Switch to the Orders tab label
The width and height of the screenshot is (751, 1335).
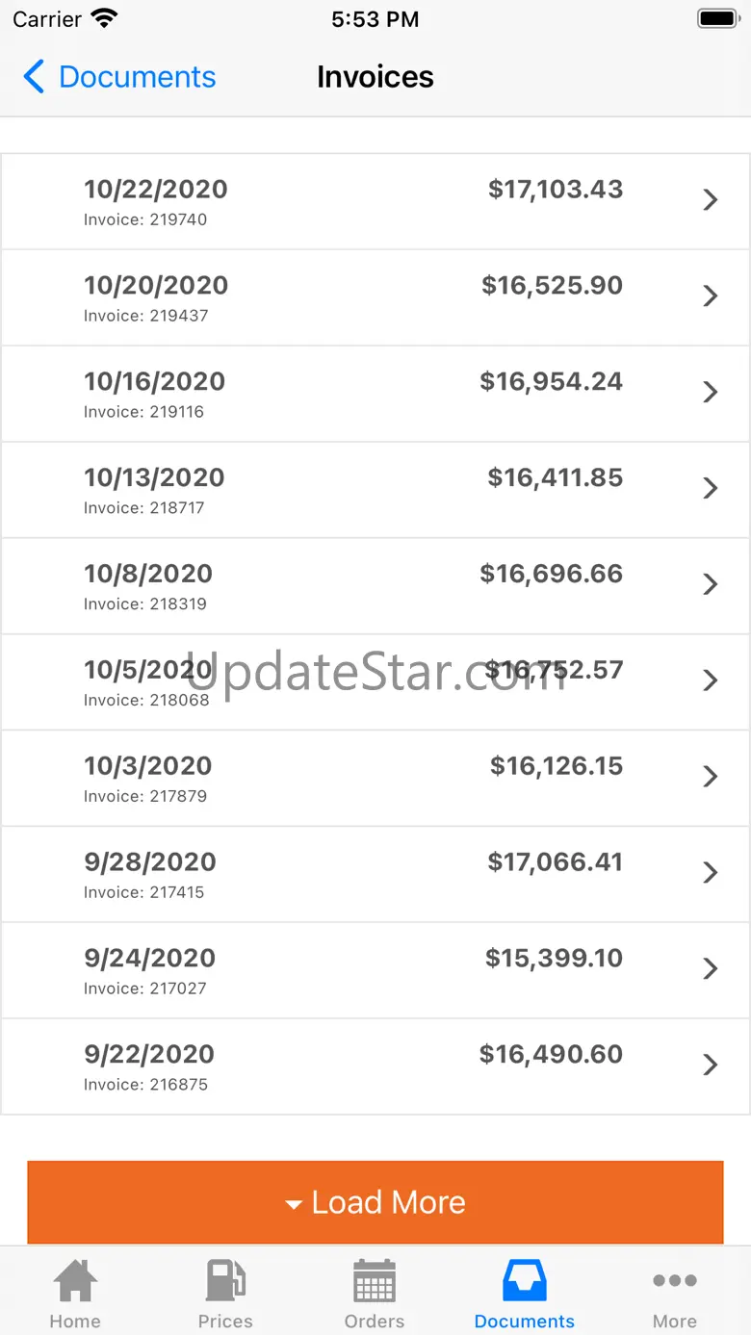[x=375, y=1322]
